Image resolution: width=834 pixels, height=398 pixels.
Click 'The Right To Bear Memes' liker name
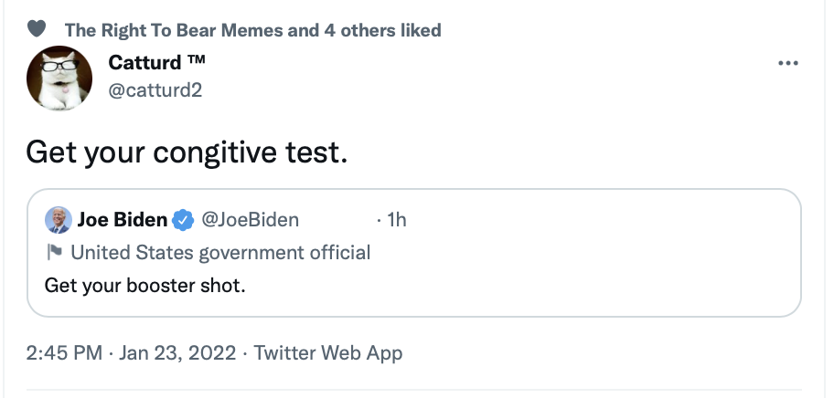coord(174,30)
